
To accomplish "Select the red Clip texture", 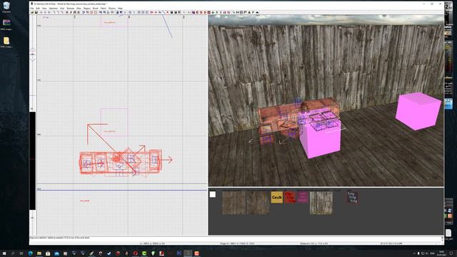I will coord(289,197).
